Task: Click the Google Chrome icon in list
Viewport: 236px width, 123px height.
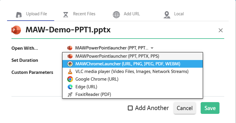Action: point(70,79)
